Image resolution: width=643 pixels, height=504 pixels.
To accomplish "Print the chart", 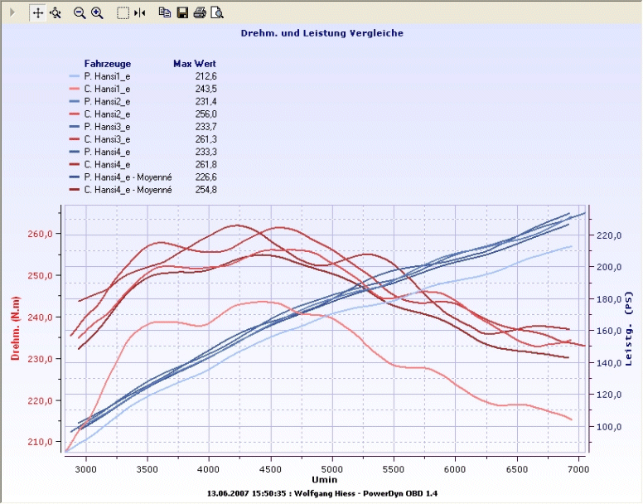I will pyautogui.click(x=200, y=12).
